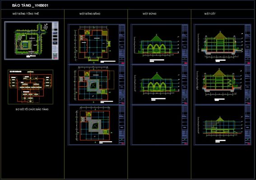
Task: Click the 'SƠ ĐỒ TỔ CHỨC BẢO TÀNG' caption
Action: 32,109
